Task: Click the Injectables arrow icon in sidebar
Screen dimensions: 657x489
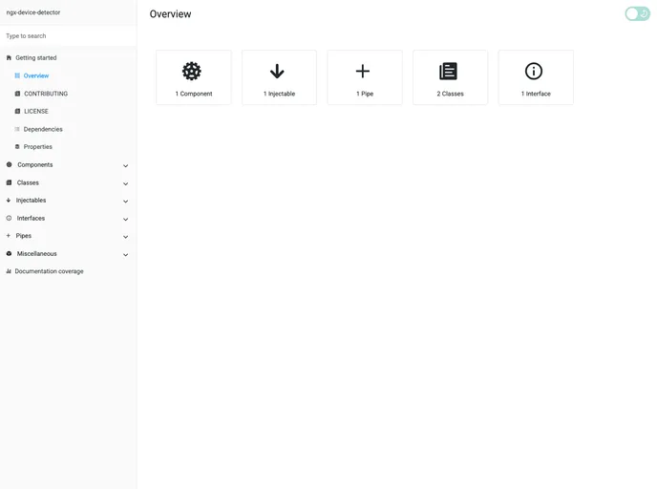Action: coord(9,201)
